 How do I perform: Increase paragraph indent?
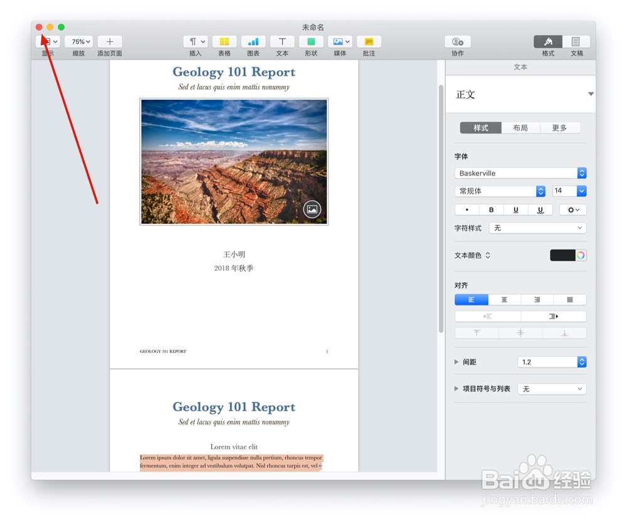coord(554,316)
